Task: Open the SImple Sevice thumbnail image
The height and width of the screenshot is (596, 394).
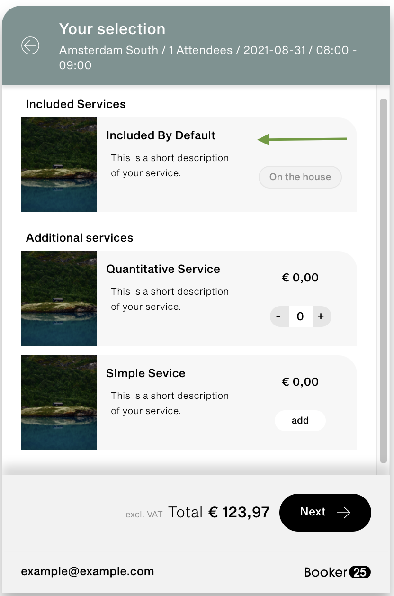Action: (59, 403)
